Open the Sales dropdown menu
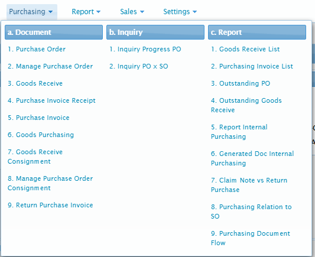The width and height of the screenshot is (315, 257). coord(132,12)
